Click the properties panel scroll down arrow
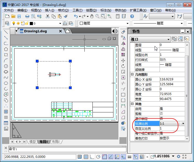The width and height of the screenshot is (194, 162). [x=187, y=139]
